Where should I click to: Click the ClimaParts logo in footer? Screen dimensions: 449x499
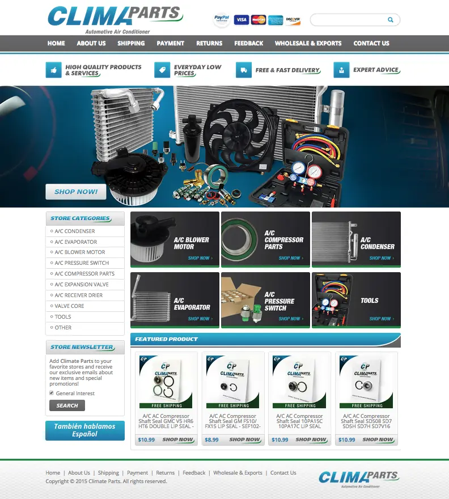point(359,479)
